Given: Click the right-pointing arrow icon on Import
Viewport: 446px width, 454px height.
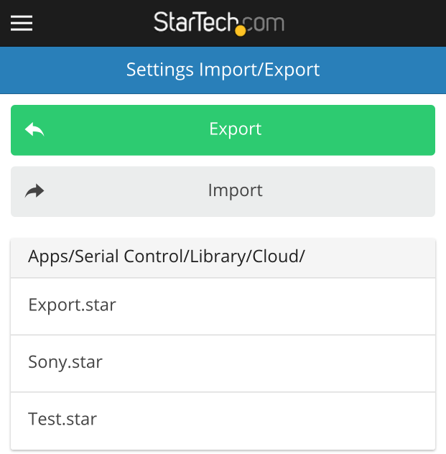Looking at the screenshot, I should pyautogui.click(x=34, y=190).
